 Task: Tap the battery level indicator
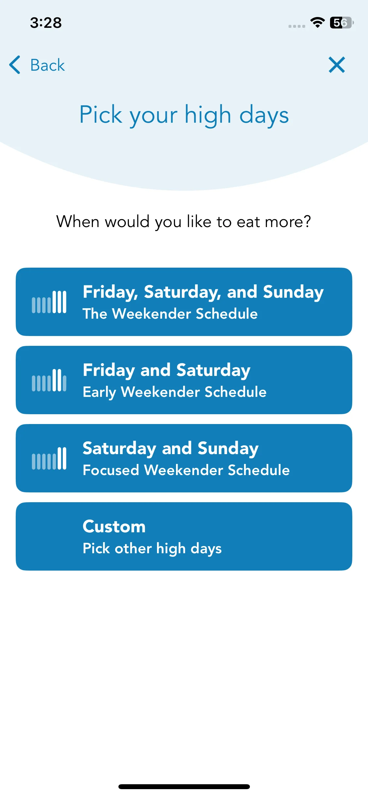coord(342,23)
